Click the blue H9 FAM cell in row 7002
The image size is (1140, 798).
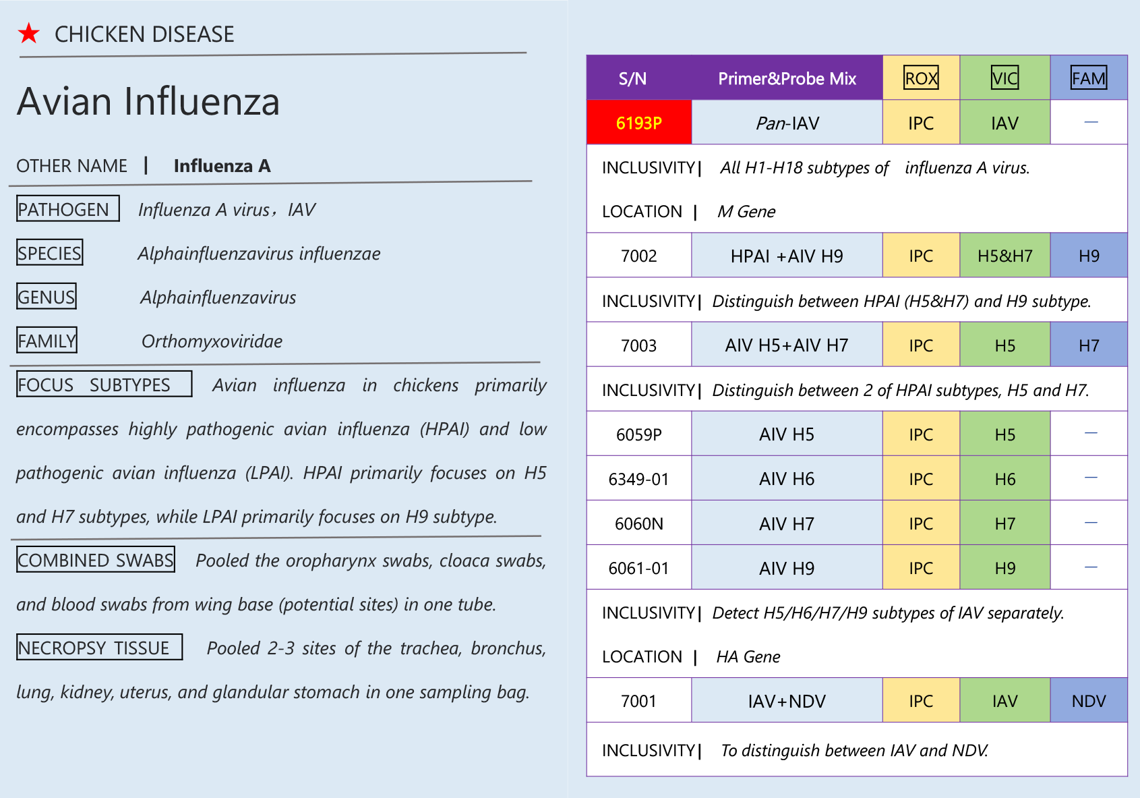tap(1089, 256)
